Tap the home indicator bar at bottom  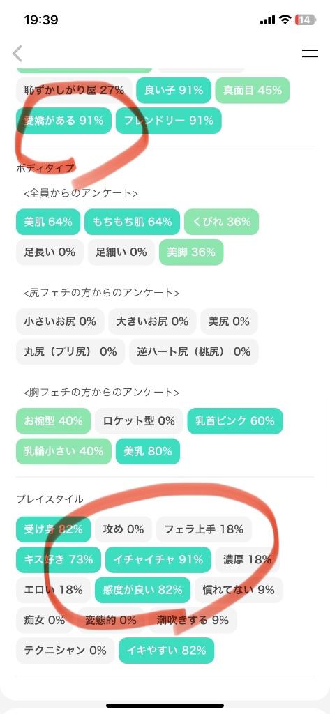click(x=165, y=706)
